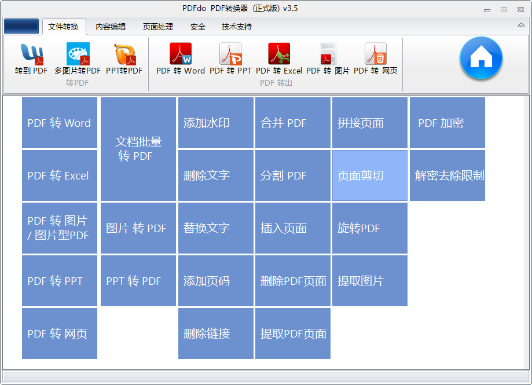Select the 添加水印 tile

pyautogui.click(x=216, y=123)
